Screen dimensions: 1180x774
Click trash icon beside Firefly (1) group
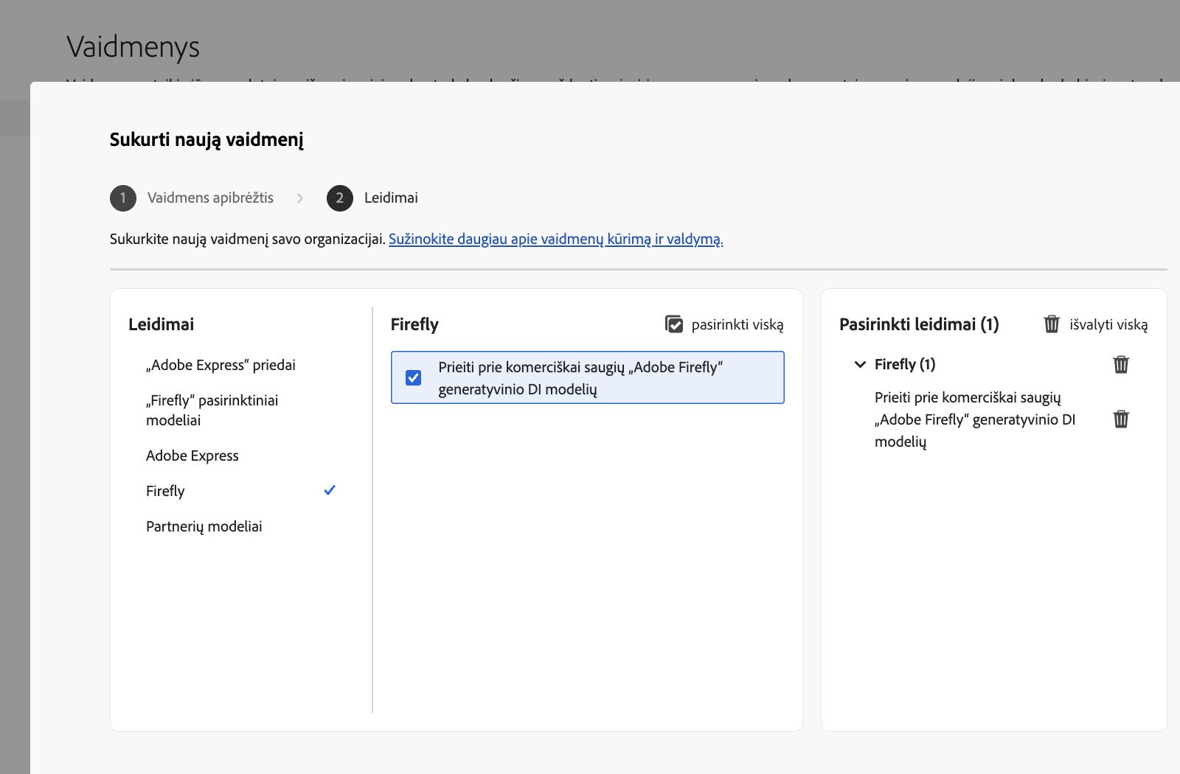click(x=1121, y=363)
